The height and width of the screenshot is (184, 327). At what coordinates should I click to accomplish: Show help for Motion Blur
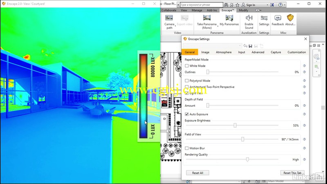point(304,148)
